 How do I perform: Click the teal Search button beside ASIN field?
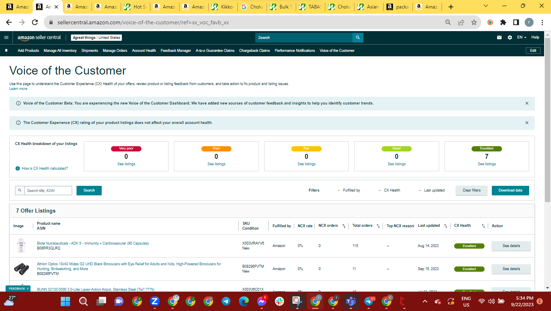pyautogui.click(x=89, y=190)
